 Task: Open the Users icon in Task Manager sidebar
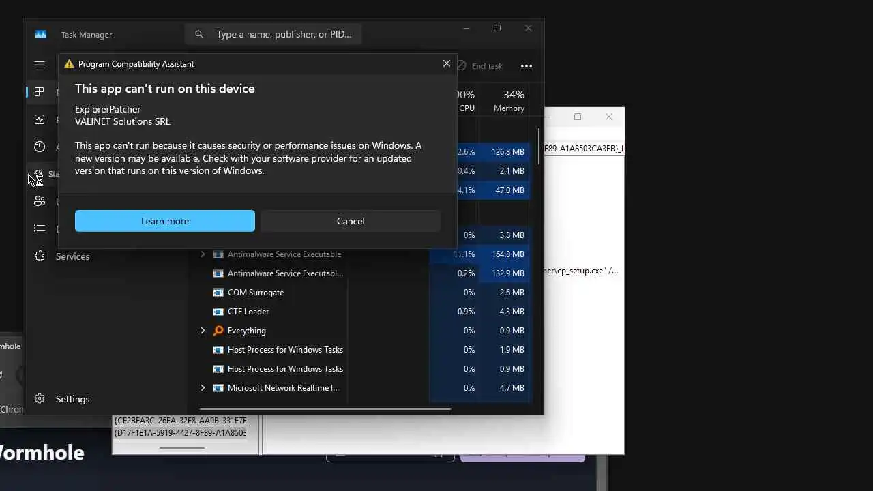point(40,201)
